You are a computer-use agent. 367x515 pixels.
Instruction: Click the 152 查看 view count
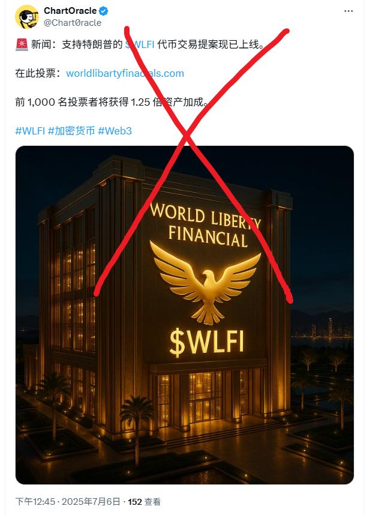tap(144, 502)
